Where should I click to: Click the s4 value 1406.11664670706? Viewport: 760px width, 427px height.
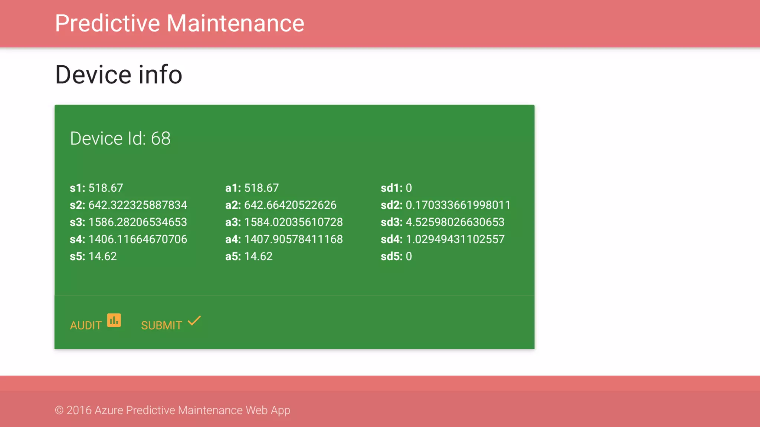138,239
